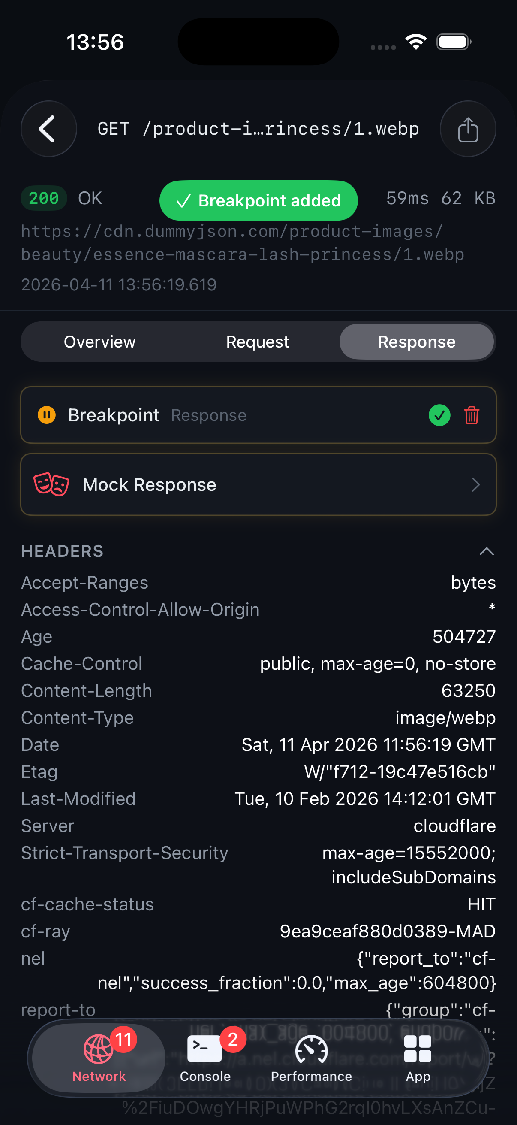The height and width of the screenshot is (1125, 517).
Task: Select the Response tab
Action: click(x=417, y=342)
